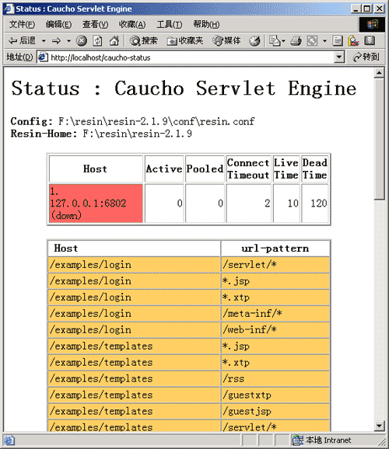389x449 pixels.
Task: Open the File (文件) menu
Action: pyautogui.click(x=22, y=25)
